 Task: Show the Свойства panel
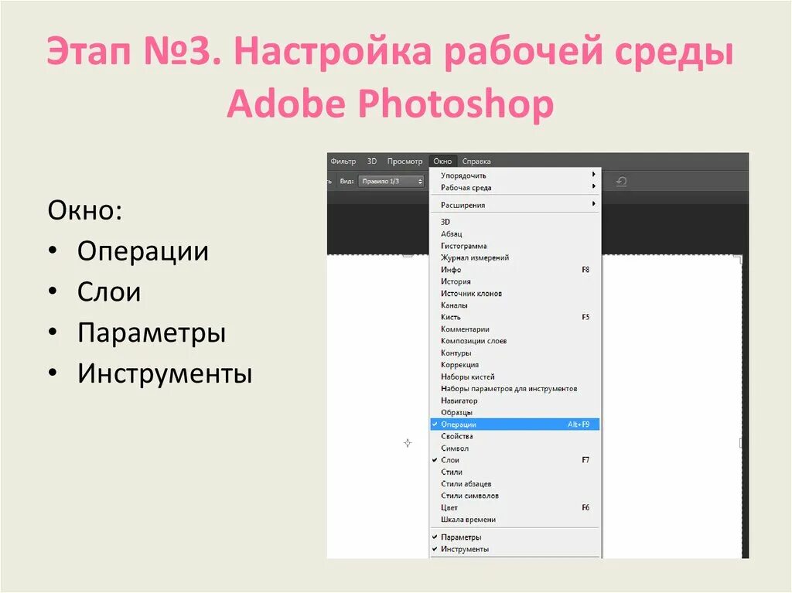(515, 436)
